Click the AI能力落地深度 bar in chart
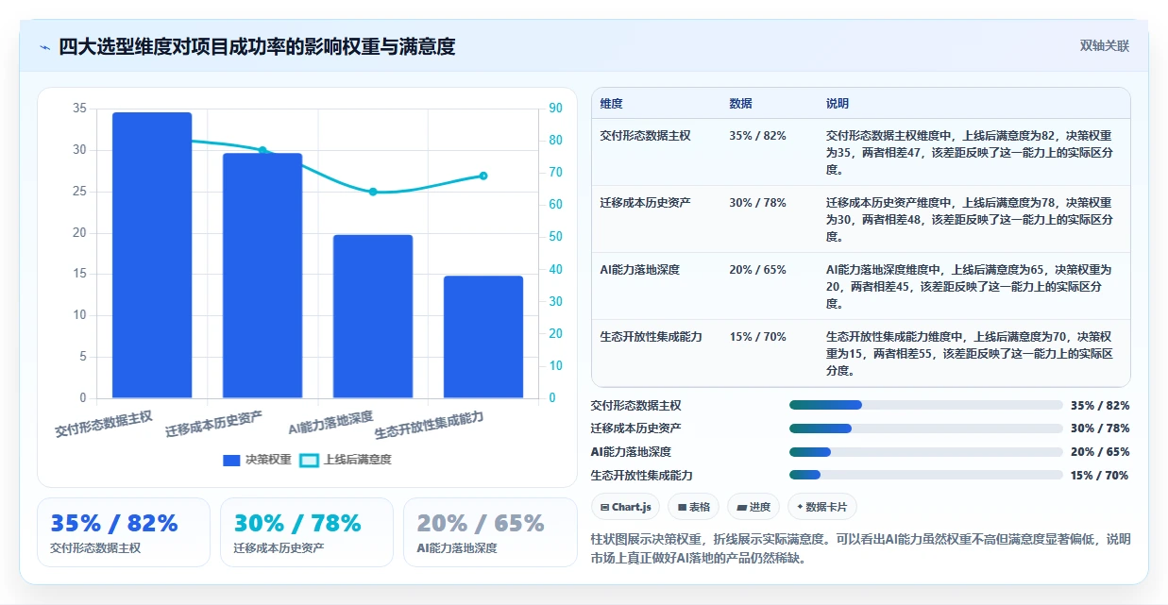1168x605 pixels. pyautogui.click(x=373, y=316)
